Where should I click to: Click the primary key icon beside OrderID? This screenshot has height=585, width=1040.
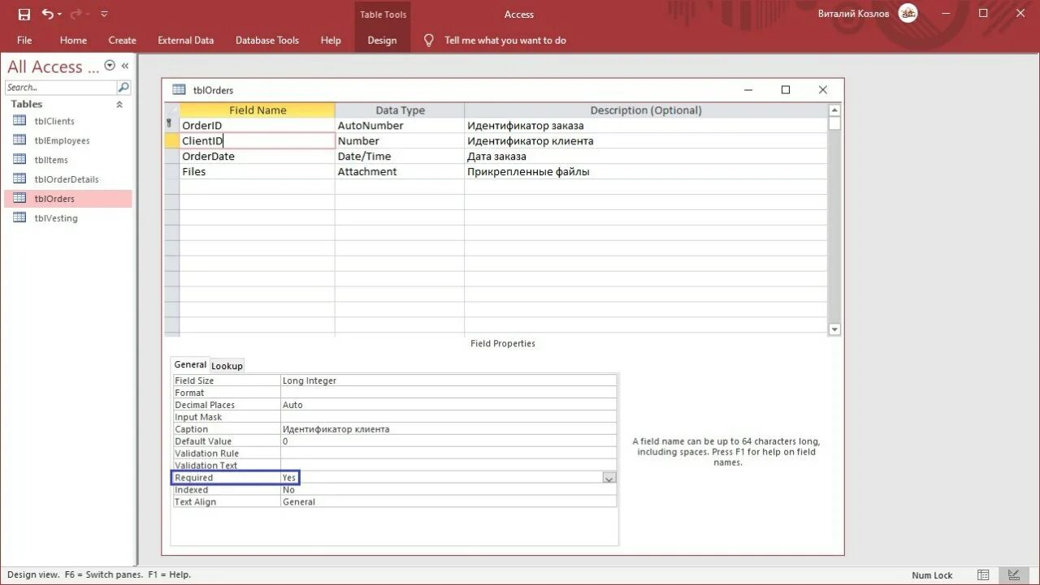pos(169,125)
